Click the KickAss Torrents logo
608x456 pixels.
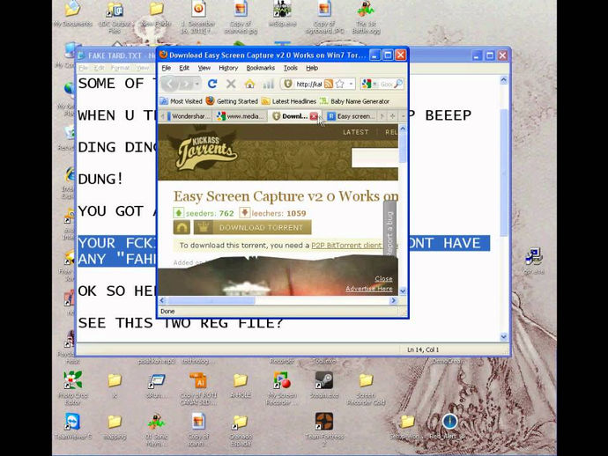206,152
